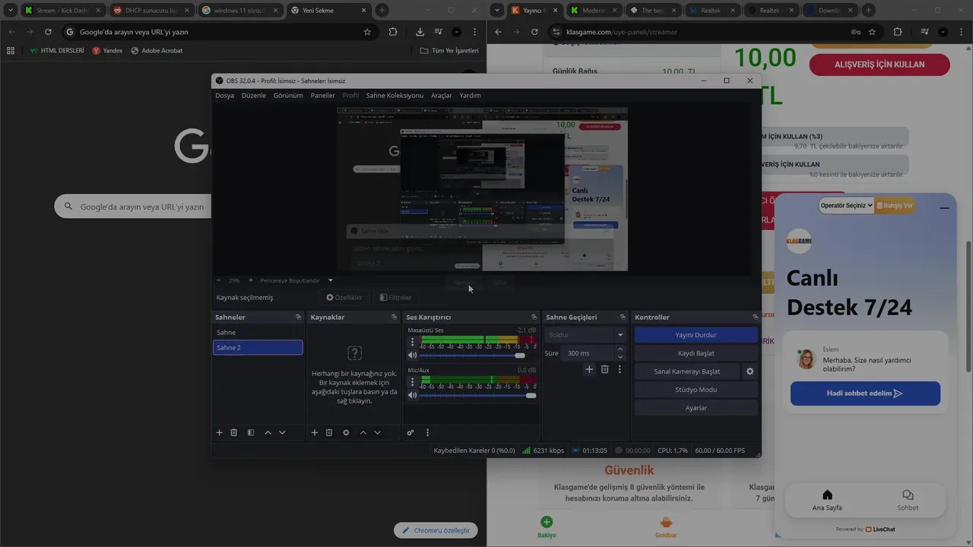Viewport: 973px width, 547px height.
Task: Click Süre 300 ms duration field
Action: coord(589,353)
